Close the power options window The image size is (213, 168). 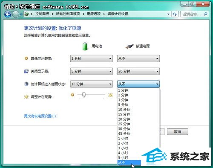pyautogui.click(x=203, y=4)
